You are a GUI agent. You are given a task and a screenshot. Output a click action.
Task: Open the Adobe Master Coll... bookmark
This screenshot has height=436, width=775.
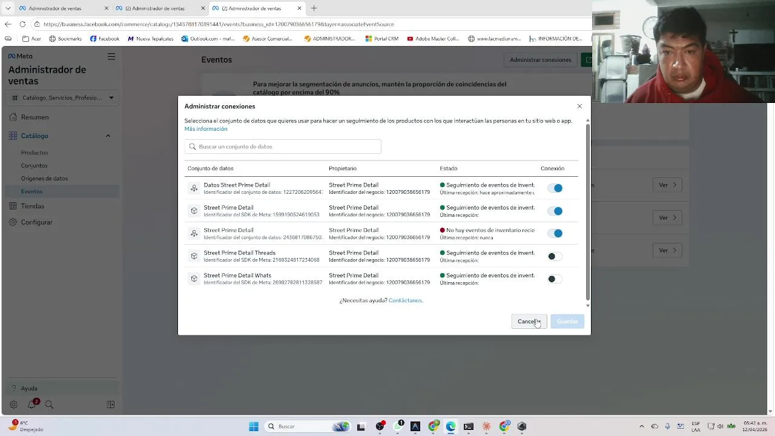click(x=433, y=39)
